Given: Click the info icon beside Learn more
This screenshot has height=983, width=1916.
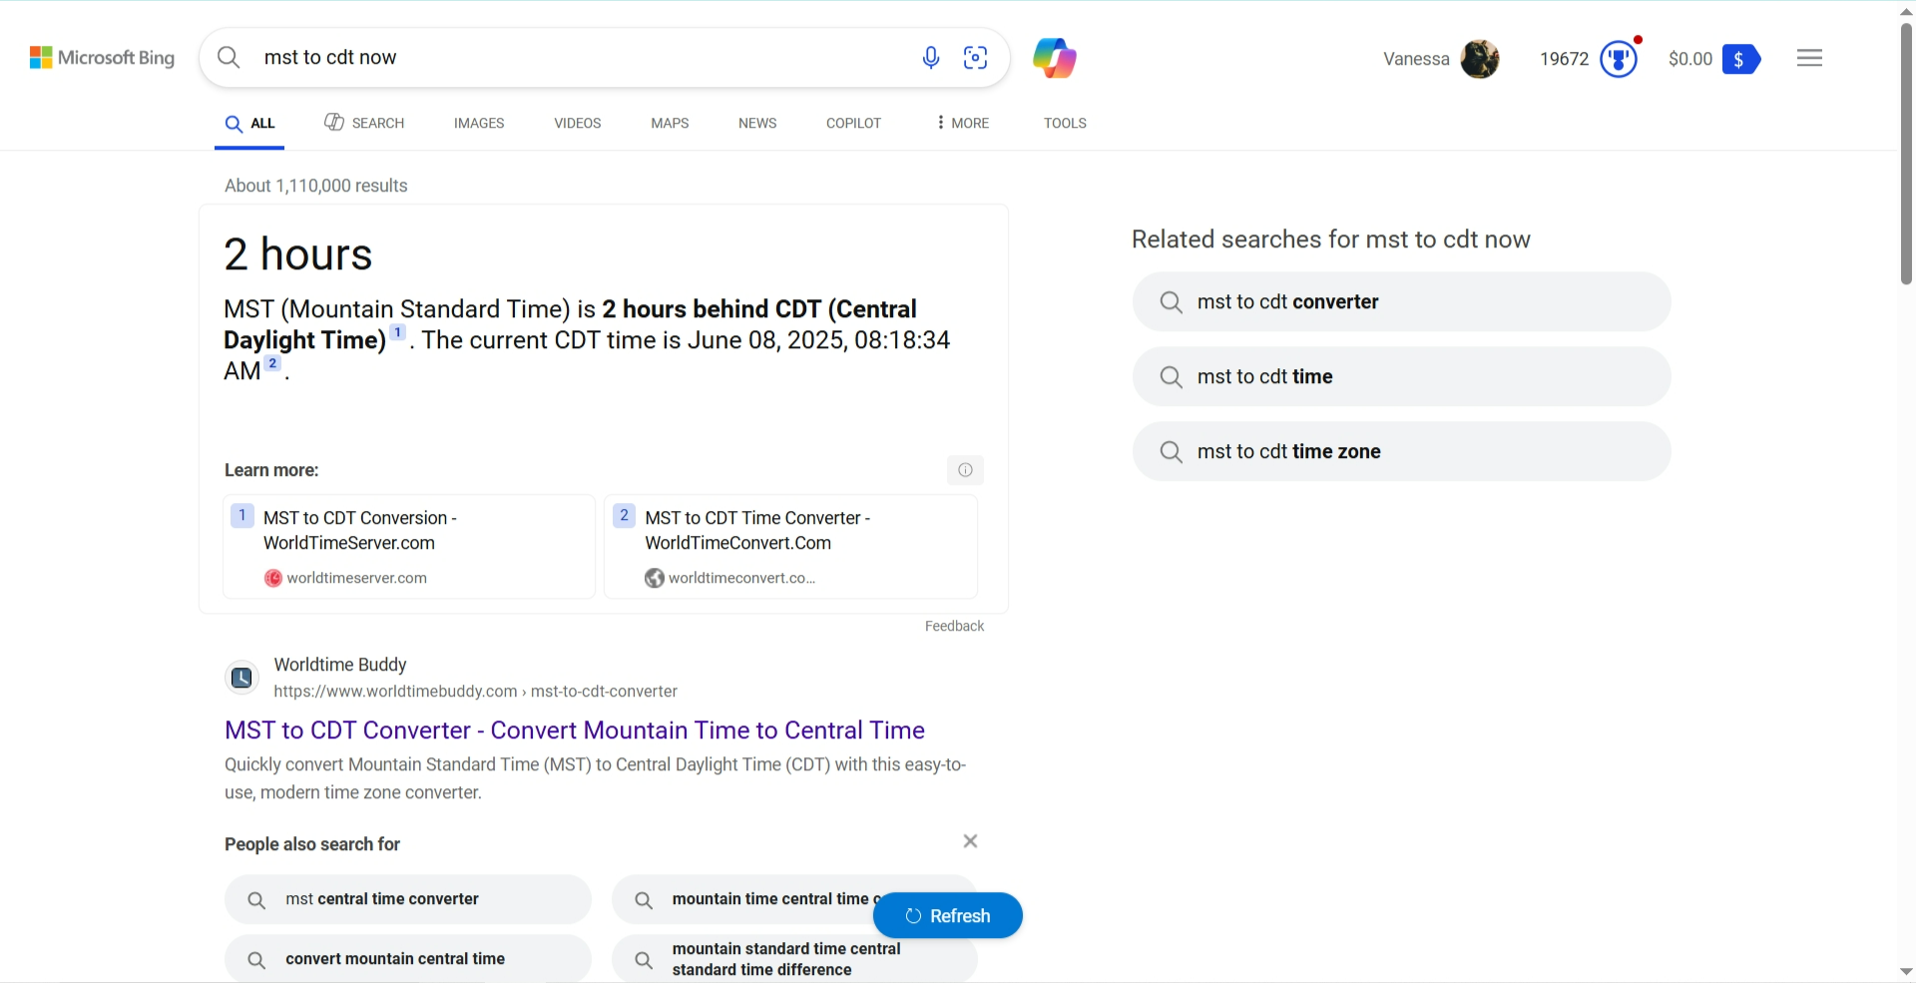Looking at the screenshot, I should click(x=965, y=470).
